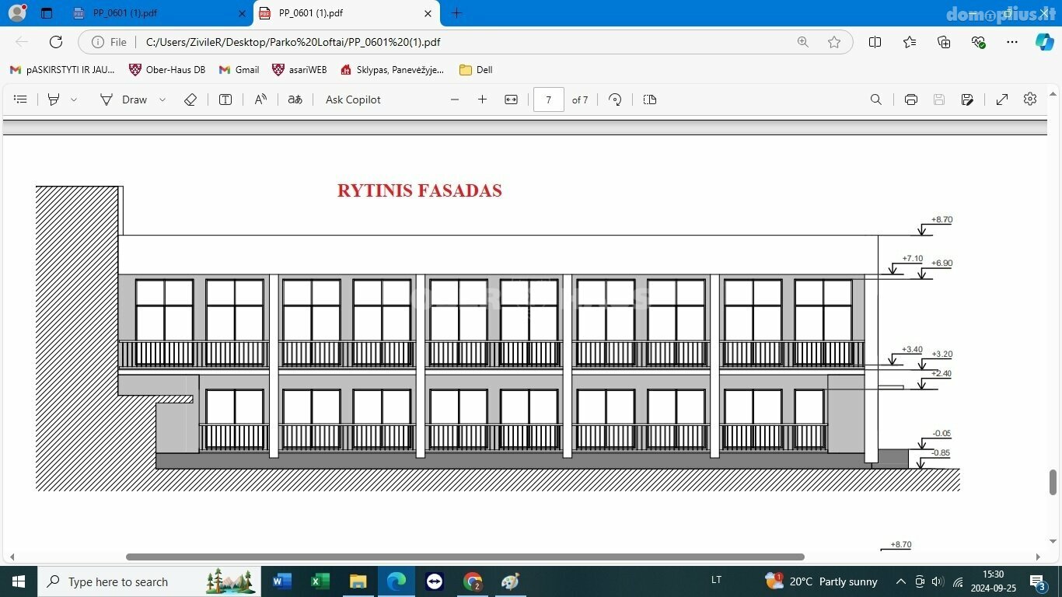Save PDF as copy
This screenshot has width=1062, height=597.
coord(967,99)
